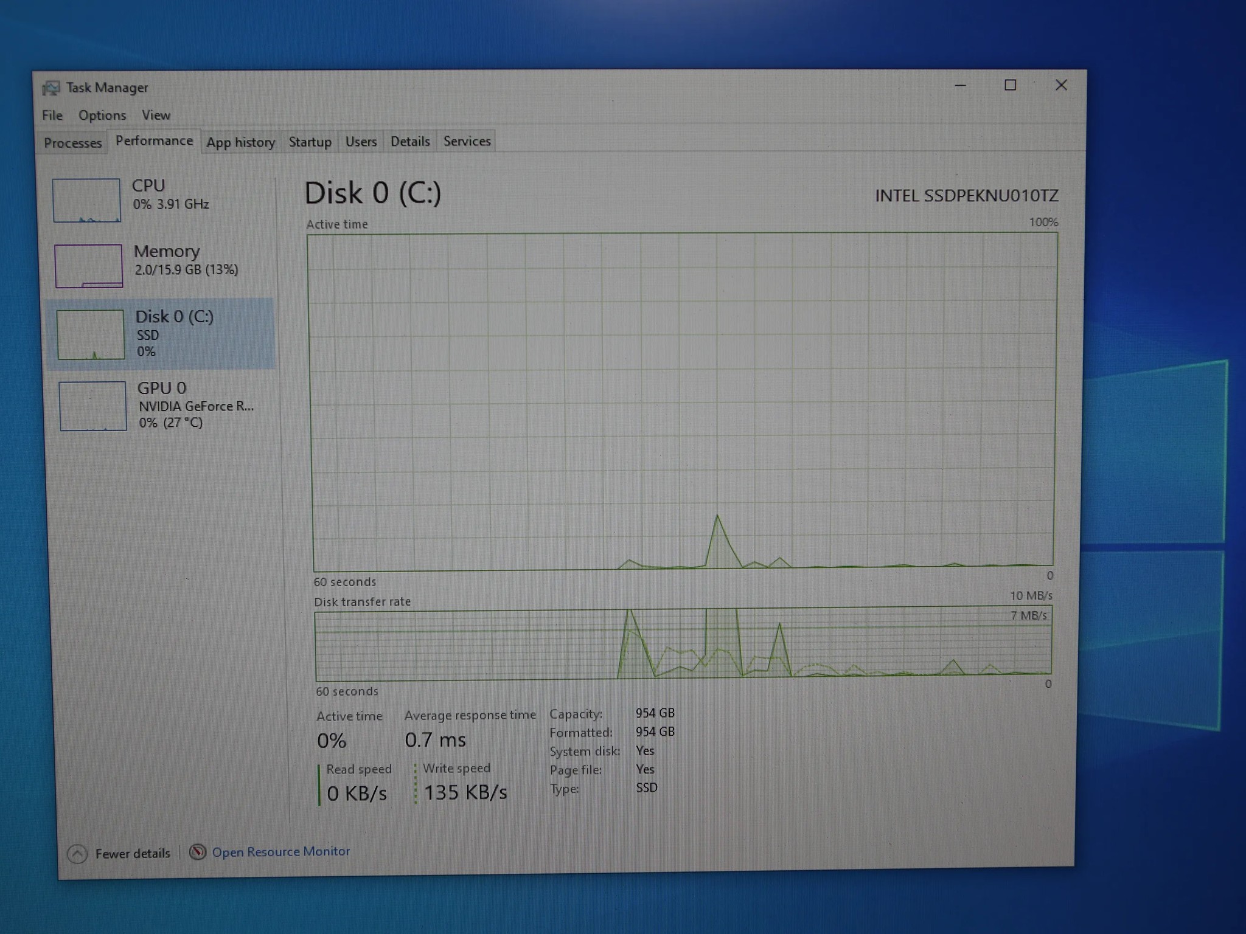
Task: Click the Disk 0 (C:) mini graph
Action: [x=91, y=334]
